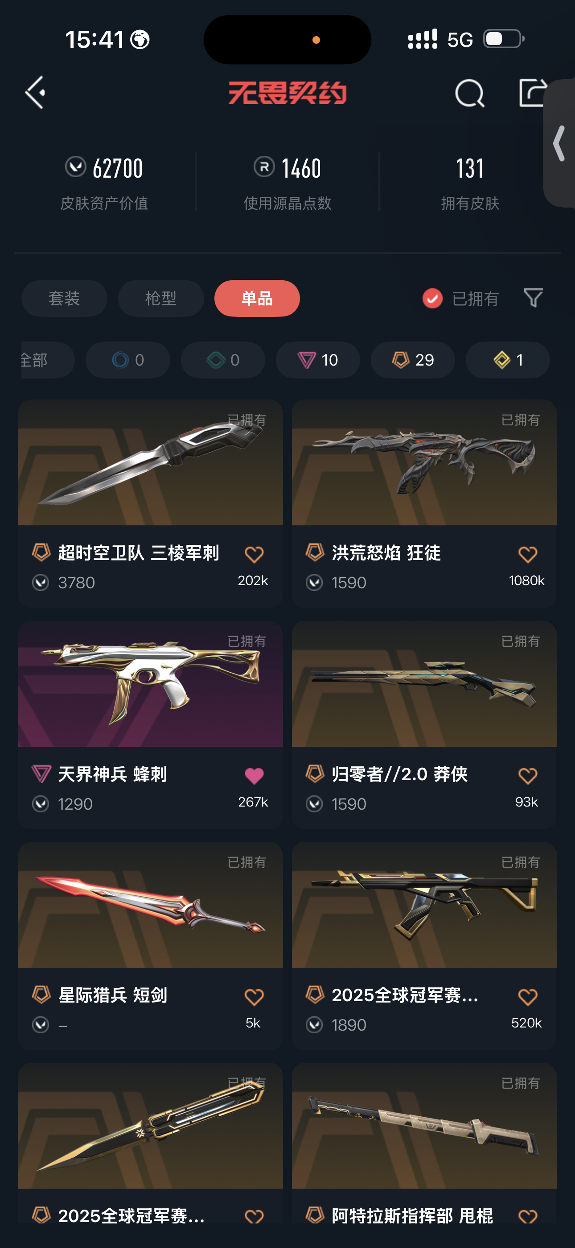Switch to the 套装 tab
Image resolution: width=575 pixels, height=1248 pixels.
64,299
